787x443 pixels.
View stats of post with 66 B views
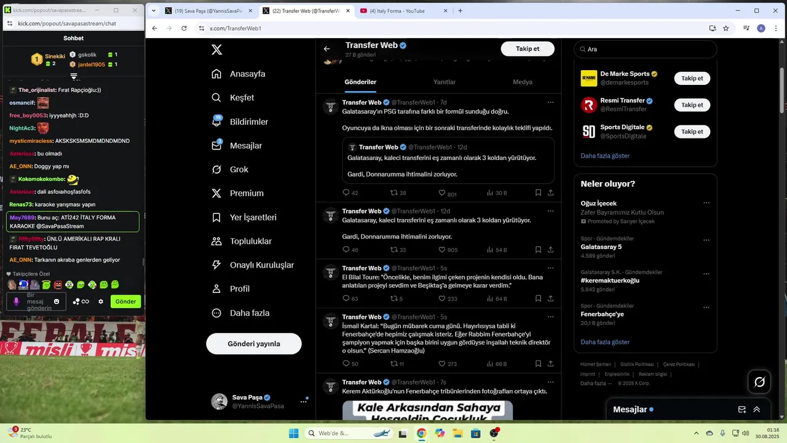(x=497, y=364)
